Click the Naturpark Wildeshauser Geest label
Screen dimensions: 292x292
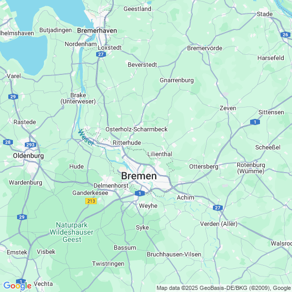(x=71, y=232)
